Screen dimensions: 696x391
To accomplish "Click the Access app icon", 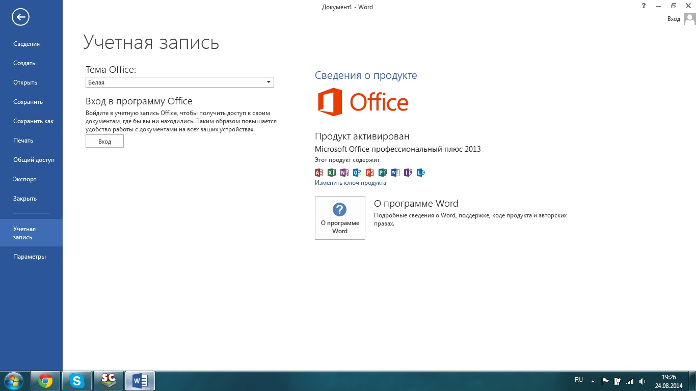I will click(319, 173).
